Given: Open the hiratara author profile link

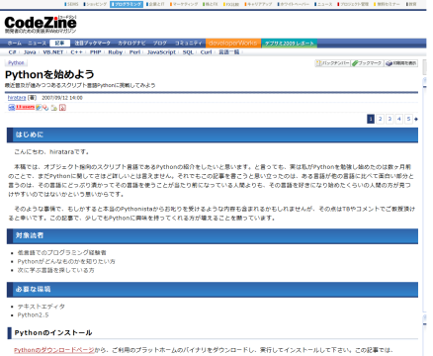Looking at the screenshot, I should coord(17,98).
